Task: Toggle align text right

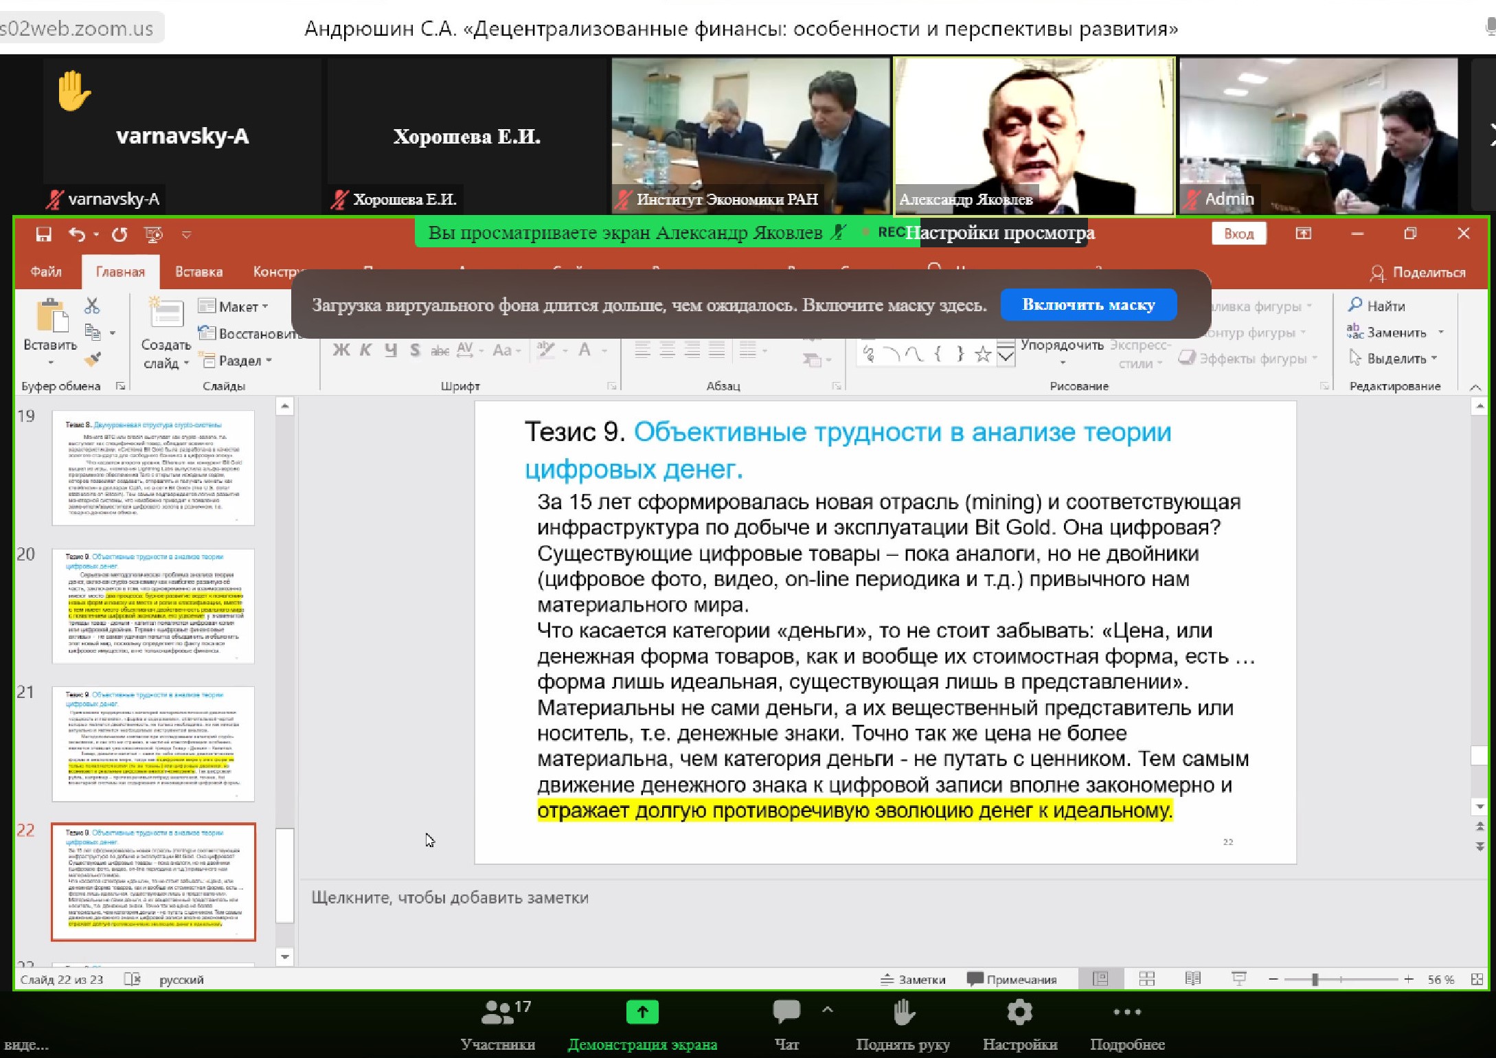Action: point(692,350)
